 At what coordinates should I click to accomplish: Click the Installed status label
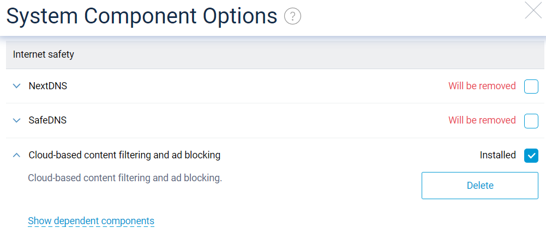(x=497, y=155)
